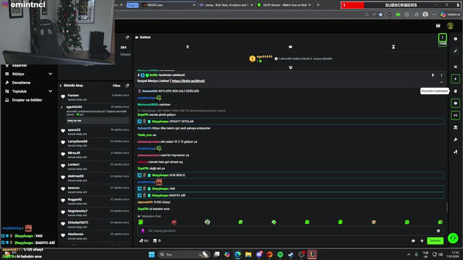
Task: Click the camera icon in Kick header
Action: click(438, 26)
